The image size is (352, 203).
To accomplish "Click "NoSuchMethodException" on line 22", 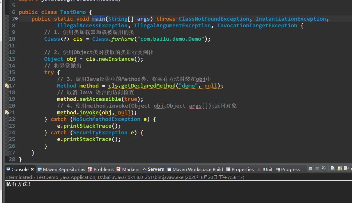I will click(107, 119).
